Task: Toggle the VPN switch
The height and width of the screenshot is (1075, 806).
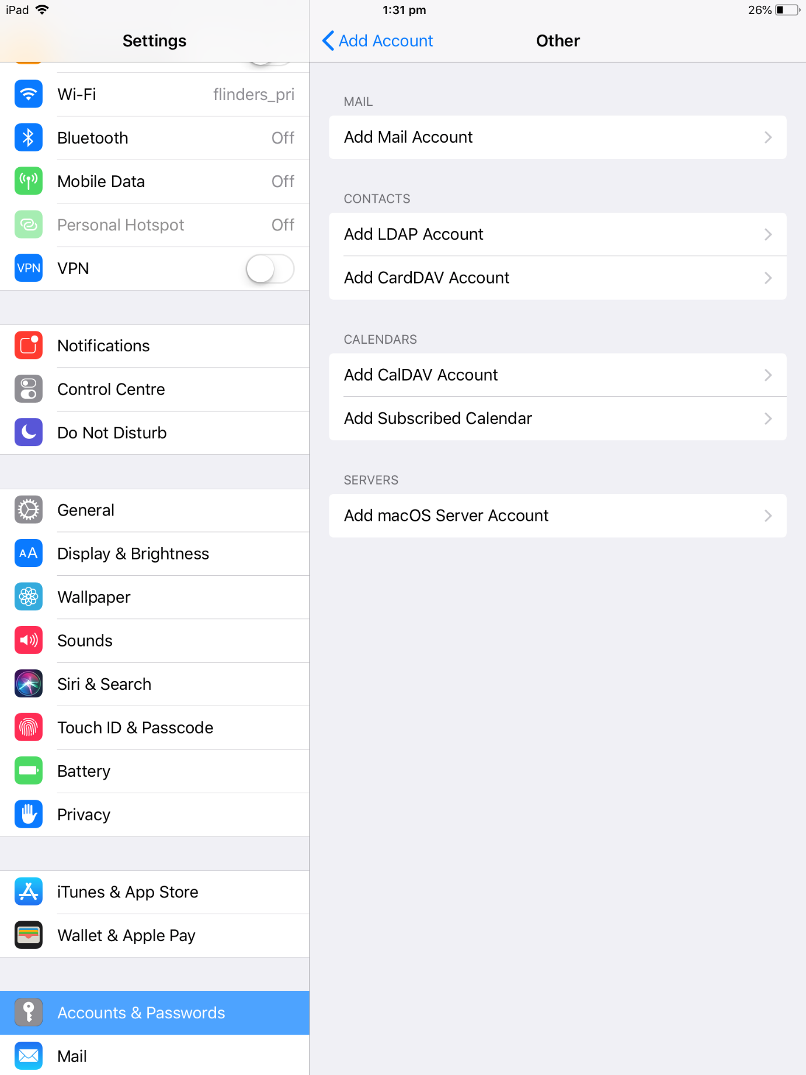Action: pyautogui.click(x=270, y=269)
